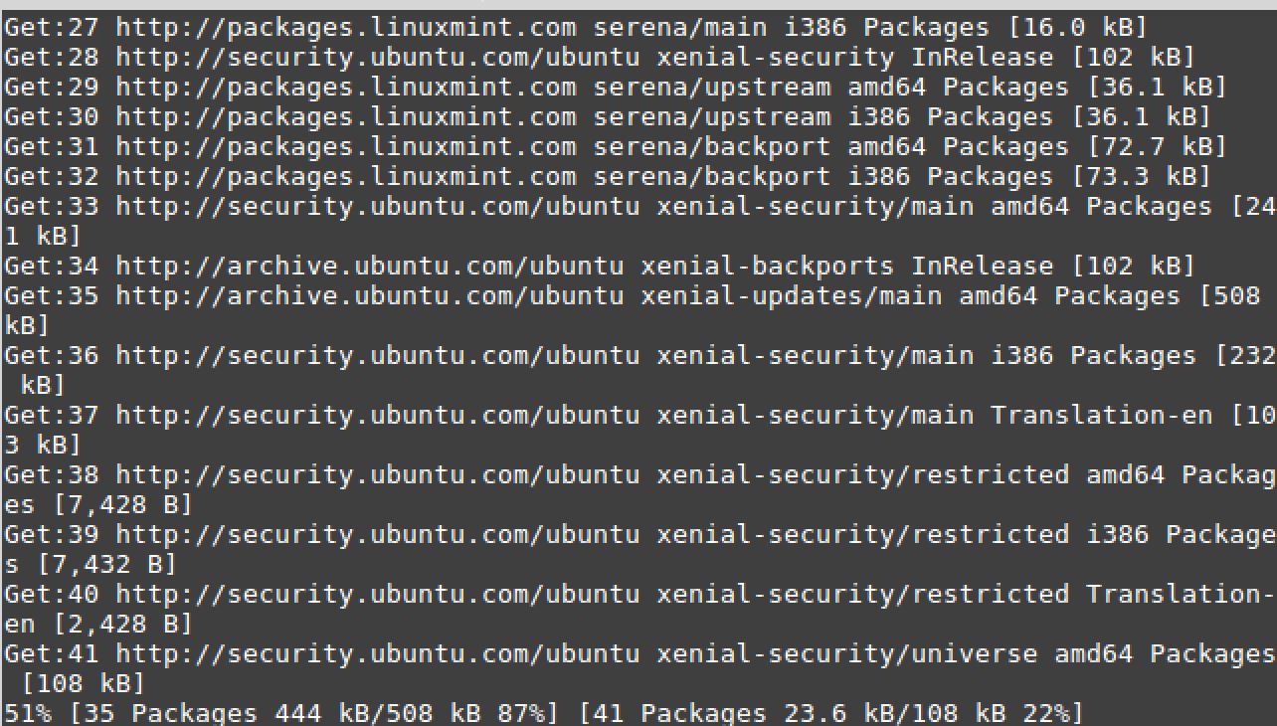Image resolution: width=1277 pixels, height=726 pixels.
Task: Click the archive.ubuntu.com URL on line Get:35
Action: tap(370, 296)
